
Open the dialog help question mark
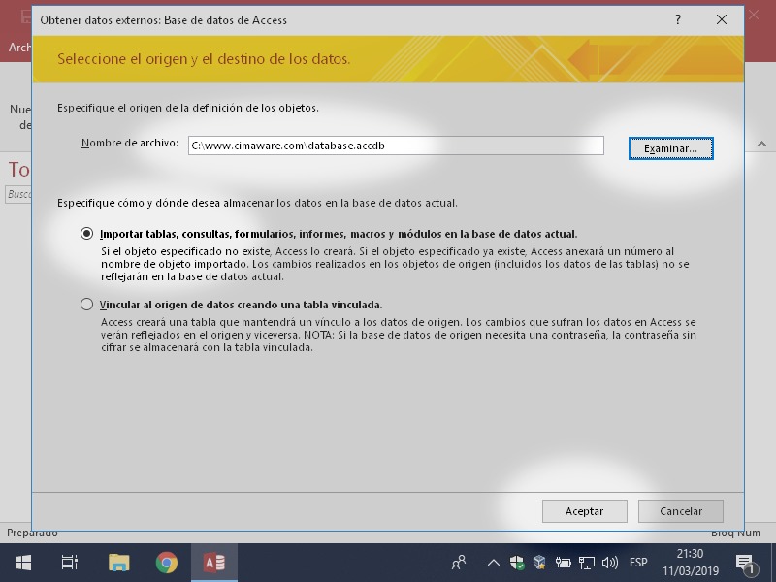pyautogui.click(x=678, y=19)
